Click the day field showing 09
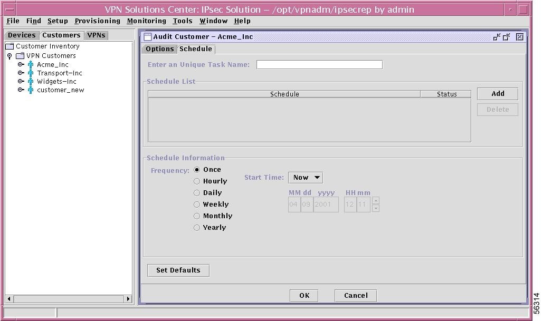Viewport: 542px width, 321px height. coord(307,205)
